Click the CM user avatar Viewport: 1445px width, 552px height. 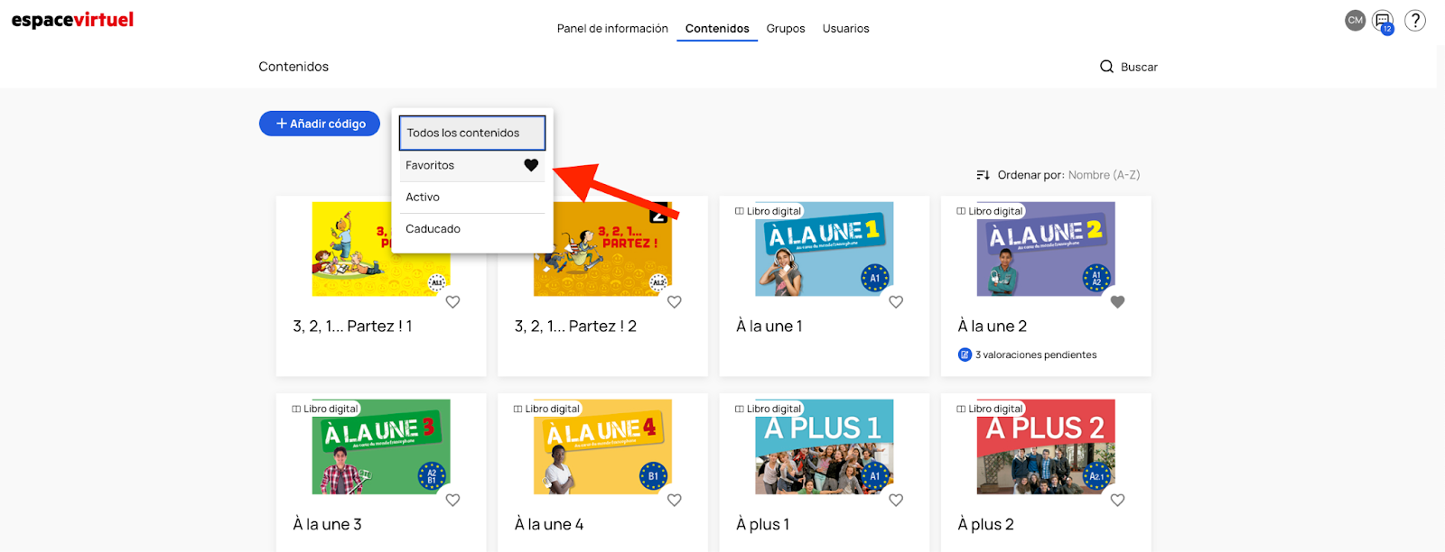pos(1355,20)
